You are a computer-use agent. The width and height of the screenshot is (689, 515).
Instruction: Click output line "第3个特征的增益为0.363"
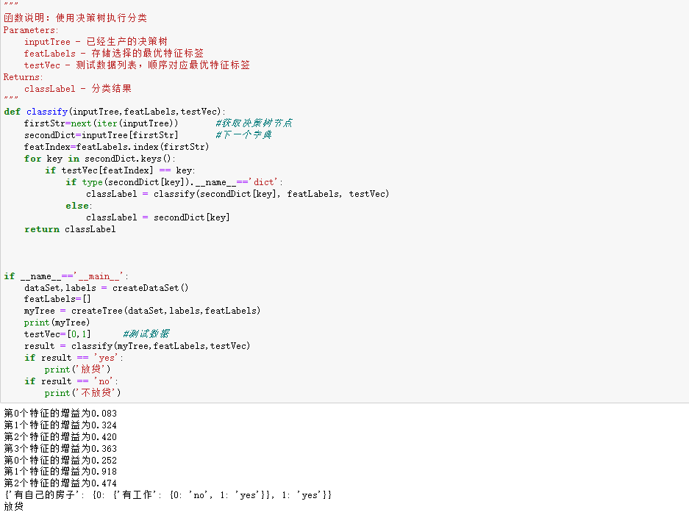(60, 449)
